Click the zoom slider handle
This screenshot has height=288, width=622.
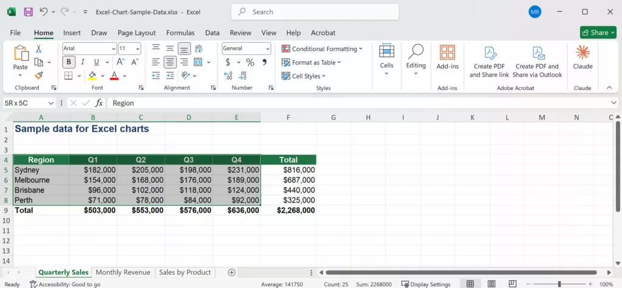(559, 284)
